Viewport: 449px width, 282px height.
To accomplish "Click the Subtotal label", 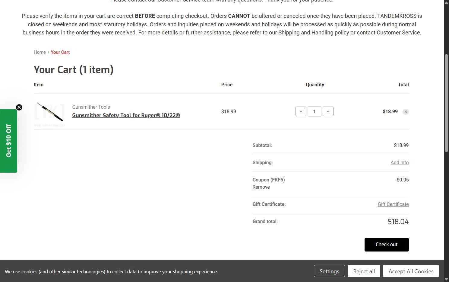I will (x=262, y=145).
